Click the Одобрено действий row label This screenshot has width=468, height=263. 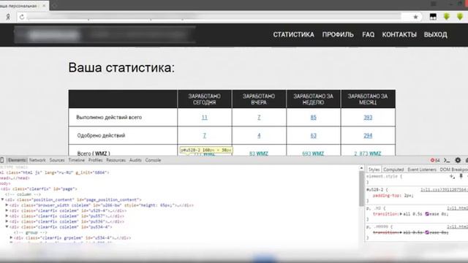click(101, 135)
